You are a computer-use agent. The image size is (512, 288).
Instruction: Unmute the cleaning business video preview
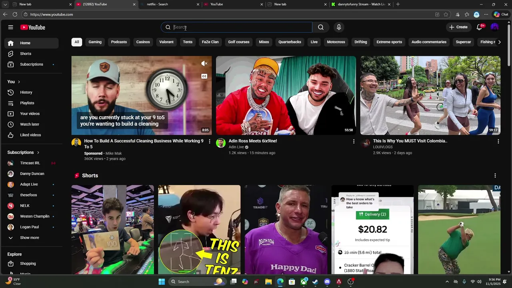click(204, 64)
